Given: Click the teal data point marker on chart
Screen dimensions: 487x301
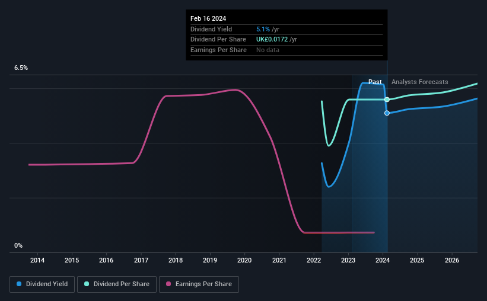Looking at the screenshot, I should 387,100.
